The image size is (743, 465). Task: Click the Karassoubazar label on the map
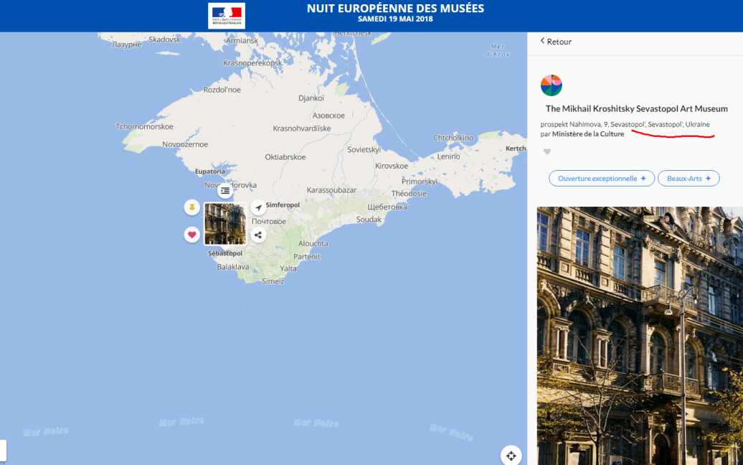[x=331, y=190]
